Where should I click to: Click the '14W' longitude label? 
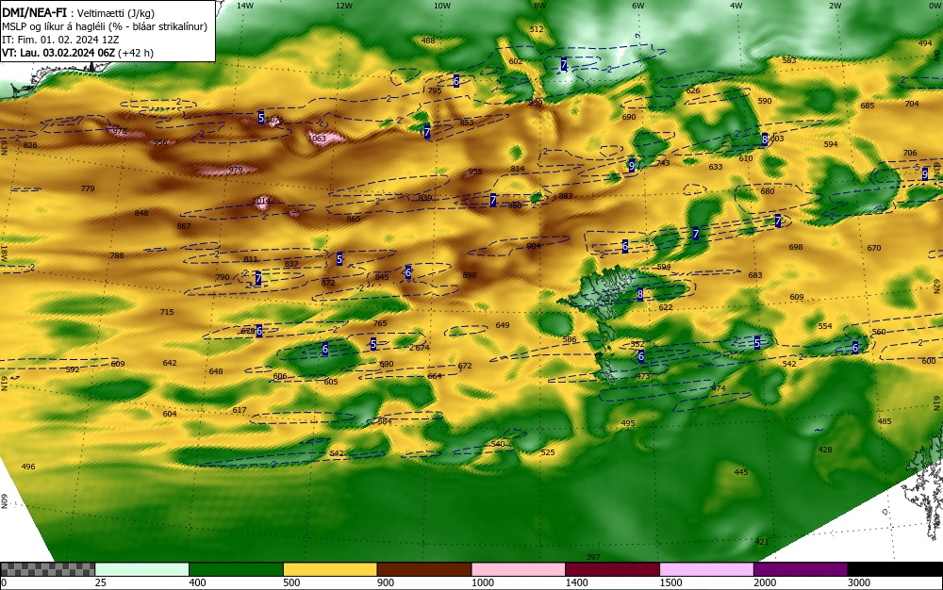coord(245,6)
